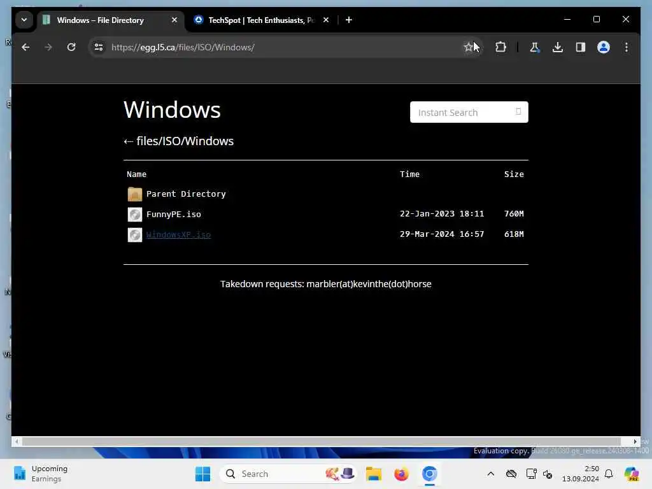Open the profile avatar icon
This screenshot has width=652, height=489.
click(x=604, y=47)
